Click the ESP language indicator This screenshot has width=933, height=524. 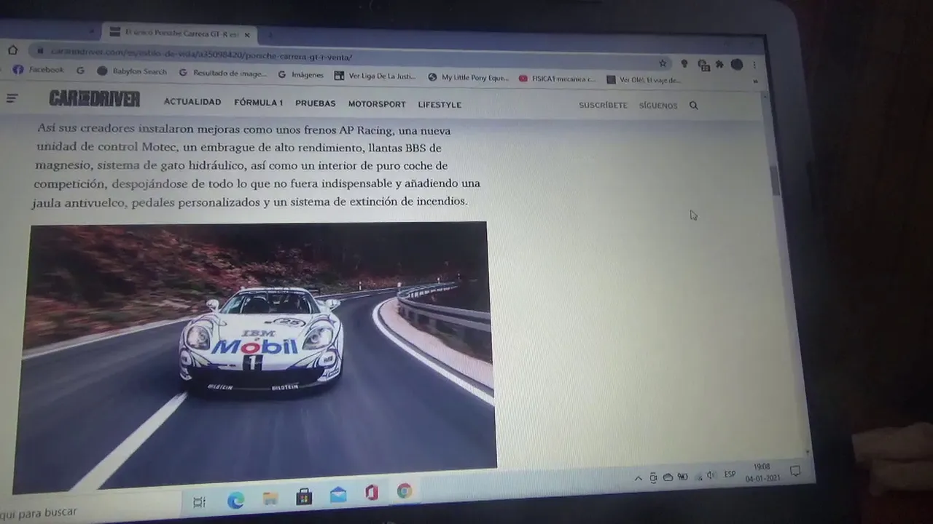pyautogui.click(x=730, y=475)
